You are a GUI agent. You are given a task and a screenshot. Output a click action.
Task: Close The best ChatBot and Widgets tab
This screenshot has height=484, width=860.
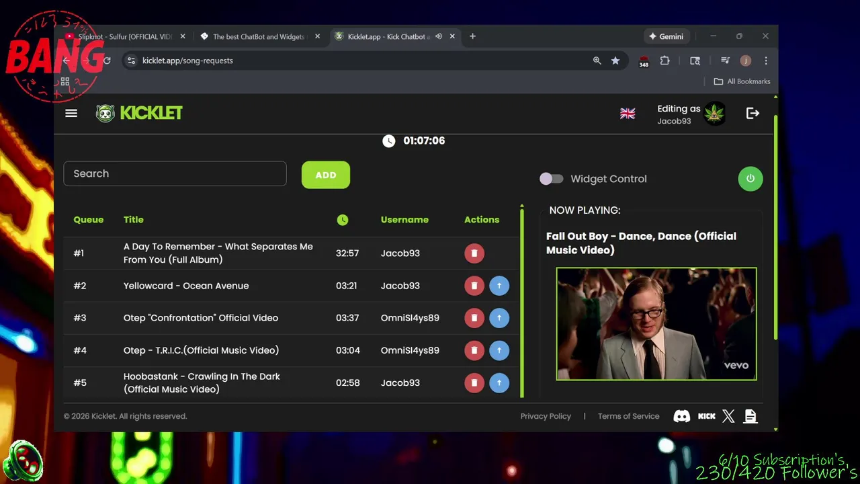(317, 36)
